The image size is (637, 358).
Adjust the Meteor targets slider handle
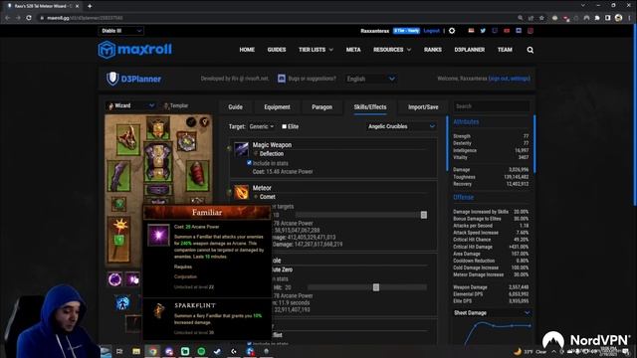coord(424,215)
